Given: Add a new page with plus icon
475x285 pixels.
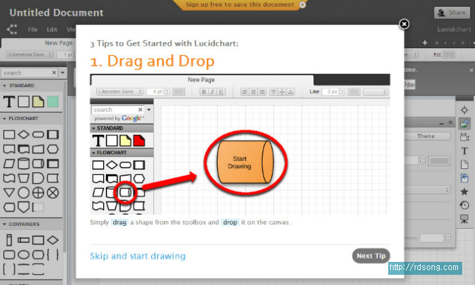Looking at the screenshot, I should pyautogui.click(x=425, y=42).
